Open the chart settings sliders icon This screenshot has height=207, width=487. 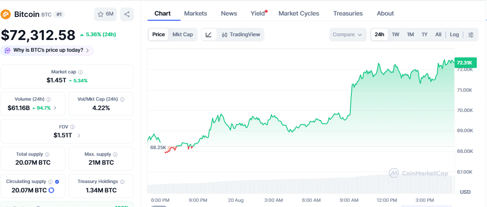tap(471, 34)
